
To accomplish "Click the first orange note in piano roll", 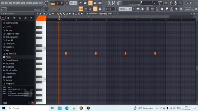I will pyautogui.click(x=66, y=53).
